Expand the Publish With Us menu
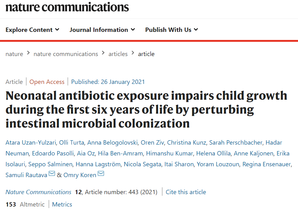 tap(172, 30)
